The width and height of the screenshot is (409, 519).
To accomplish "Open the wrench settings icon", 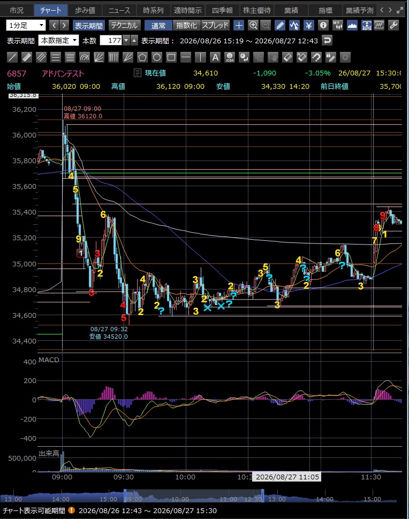I will coord(393,25).
